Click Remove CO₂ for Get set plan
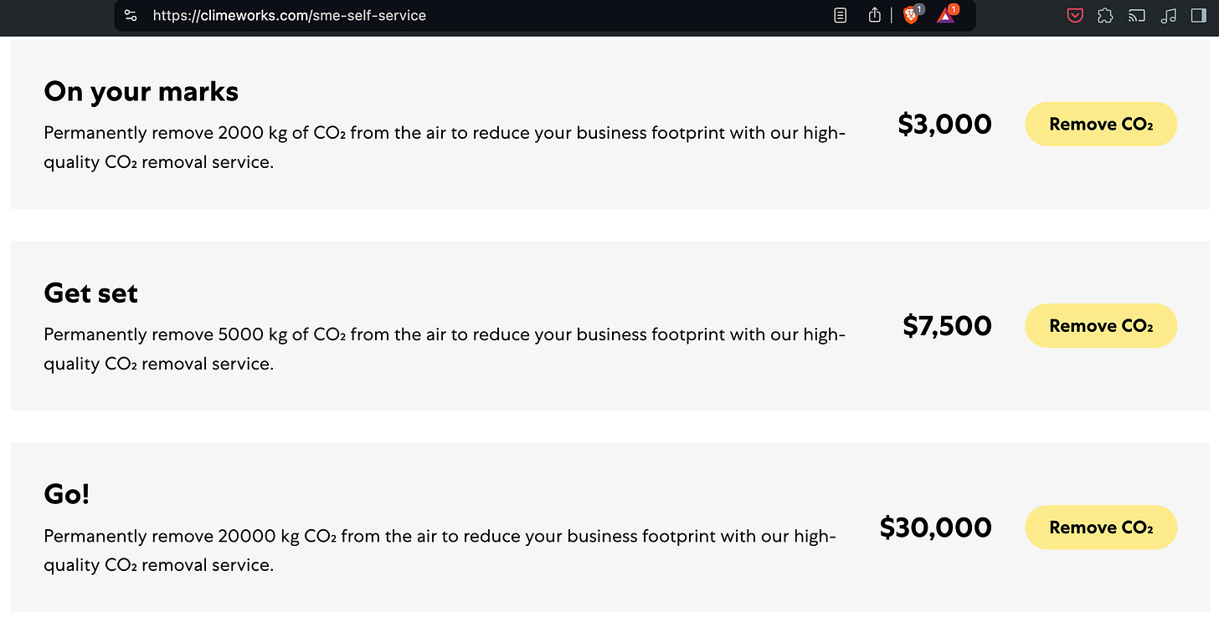 tap(1101, 326)
